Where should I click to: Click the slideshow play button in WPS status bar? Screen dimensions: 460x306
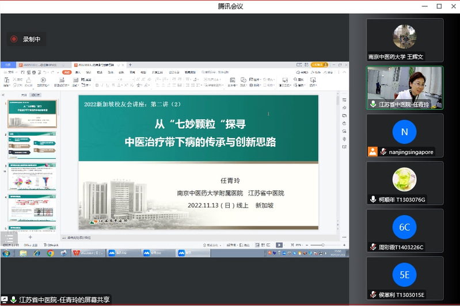(x=279, y=245)
